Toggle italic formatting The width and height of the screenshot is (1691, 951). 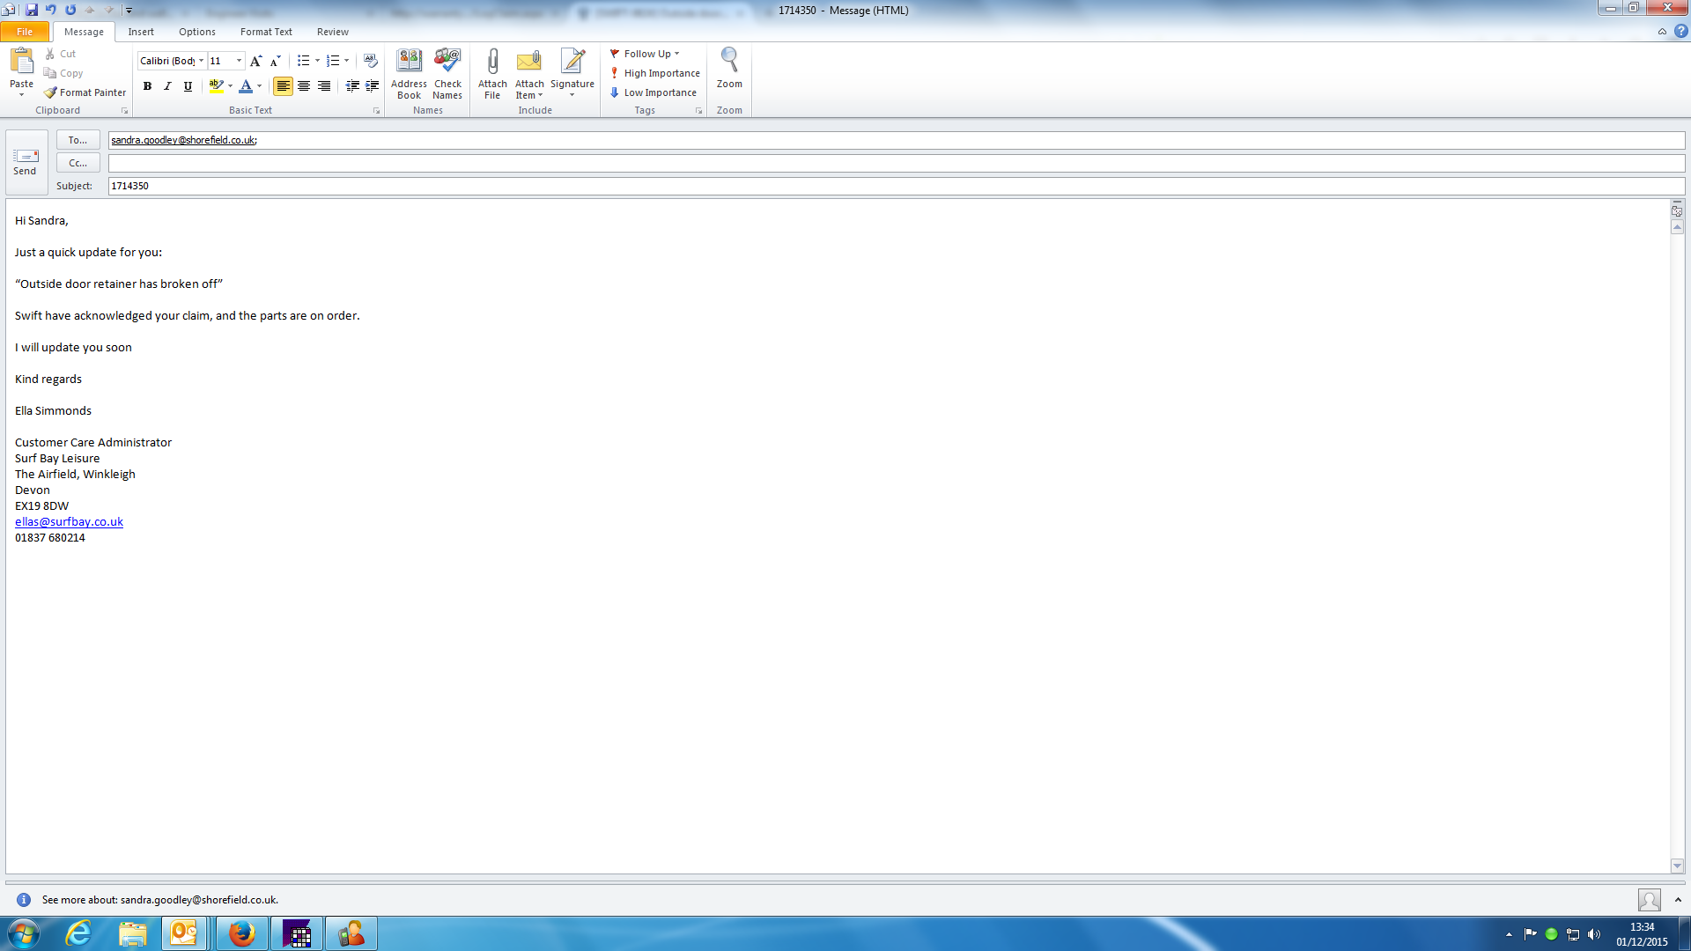pyautogui.click(x=167, y=86)
